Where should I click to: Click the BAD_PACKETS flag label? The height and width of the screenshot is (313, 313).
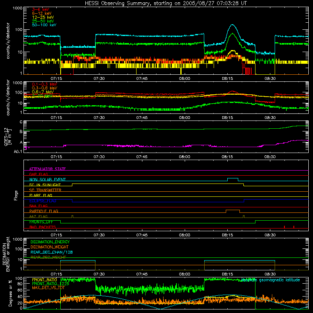(x=43, y=227)
